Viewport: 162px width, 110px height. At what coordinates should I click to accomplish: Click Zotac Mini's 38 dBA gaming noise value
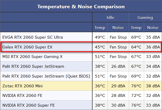[x=153, y=86]
